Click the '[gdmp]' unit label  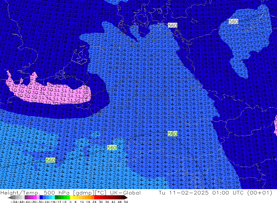pos(84,193)
